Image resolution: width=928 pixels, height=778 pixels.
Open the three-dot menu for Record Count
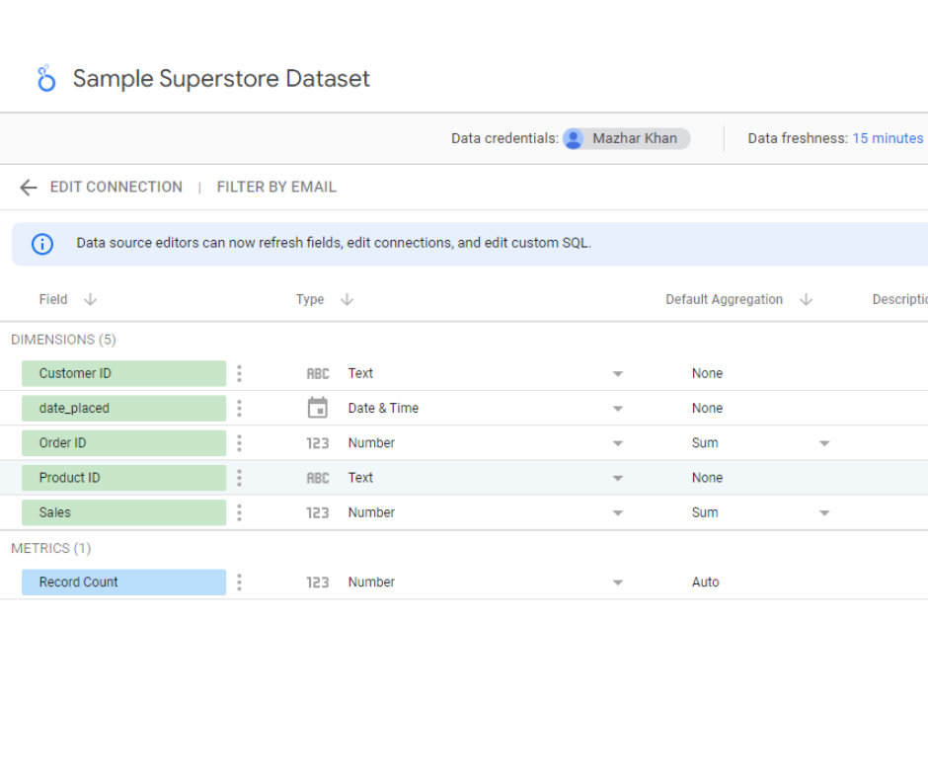[x=239, y=583]
